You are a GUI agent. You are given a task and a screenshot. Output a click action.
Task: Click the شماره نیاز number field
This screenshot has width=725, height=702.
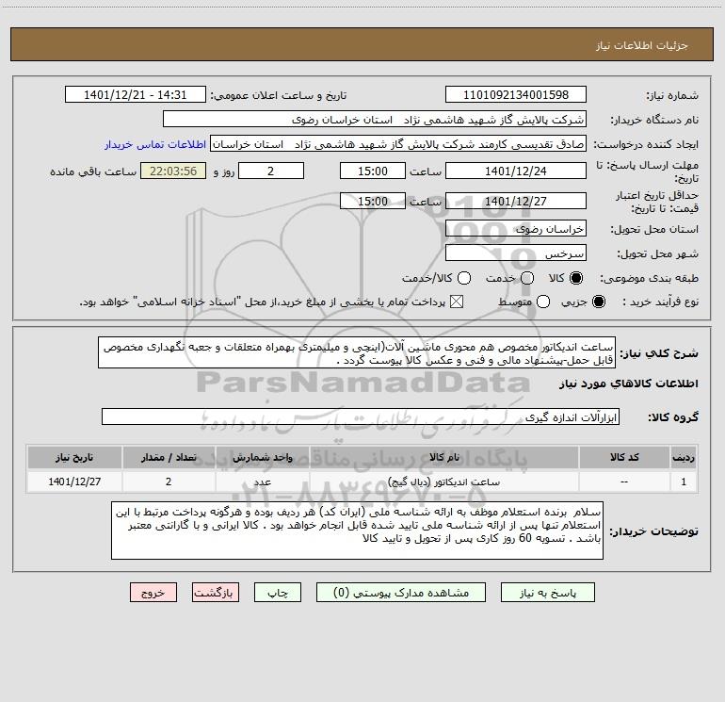(516, 94)
